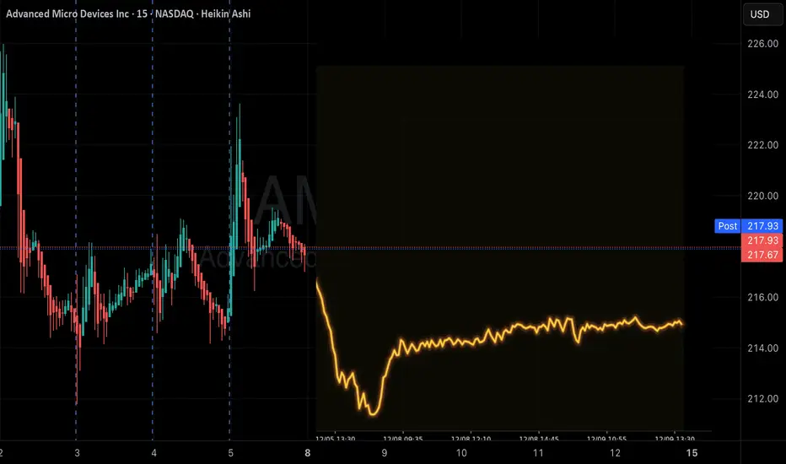Screen dimensions: 786x464
Task: Select date 12 on the time axis
Action: point(615,454)
